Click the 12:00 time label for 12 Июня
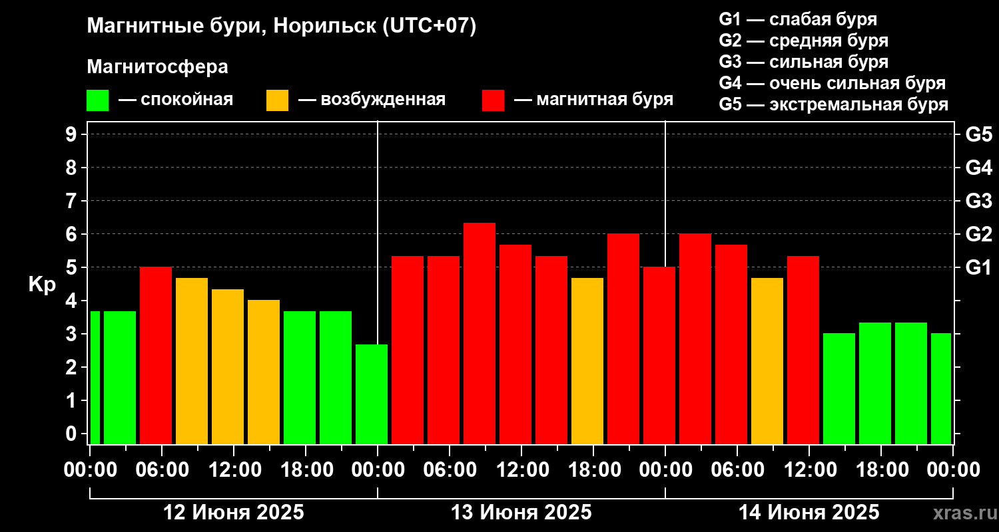 (234, 469)
